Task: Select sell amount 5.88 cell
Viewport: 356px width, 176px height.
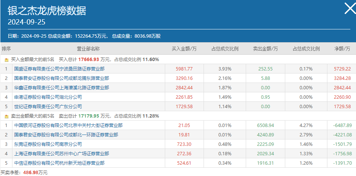Action: coord(265,78)
